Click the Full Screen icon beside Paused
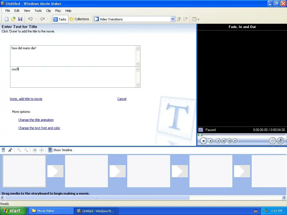This screenshot has height=215, width=287. [x=201, y=130]
